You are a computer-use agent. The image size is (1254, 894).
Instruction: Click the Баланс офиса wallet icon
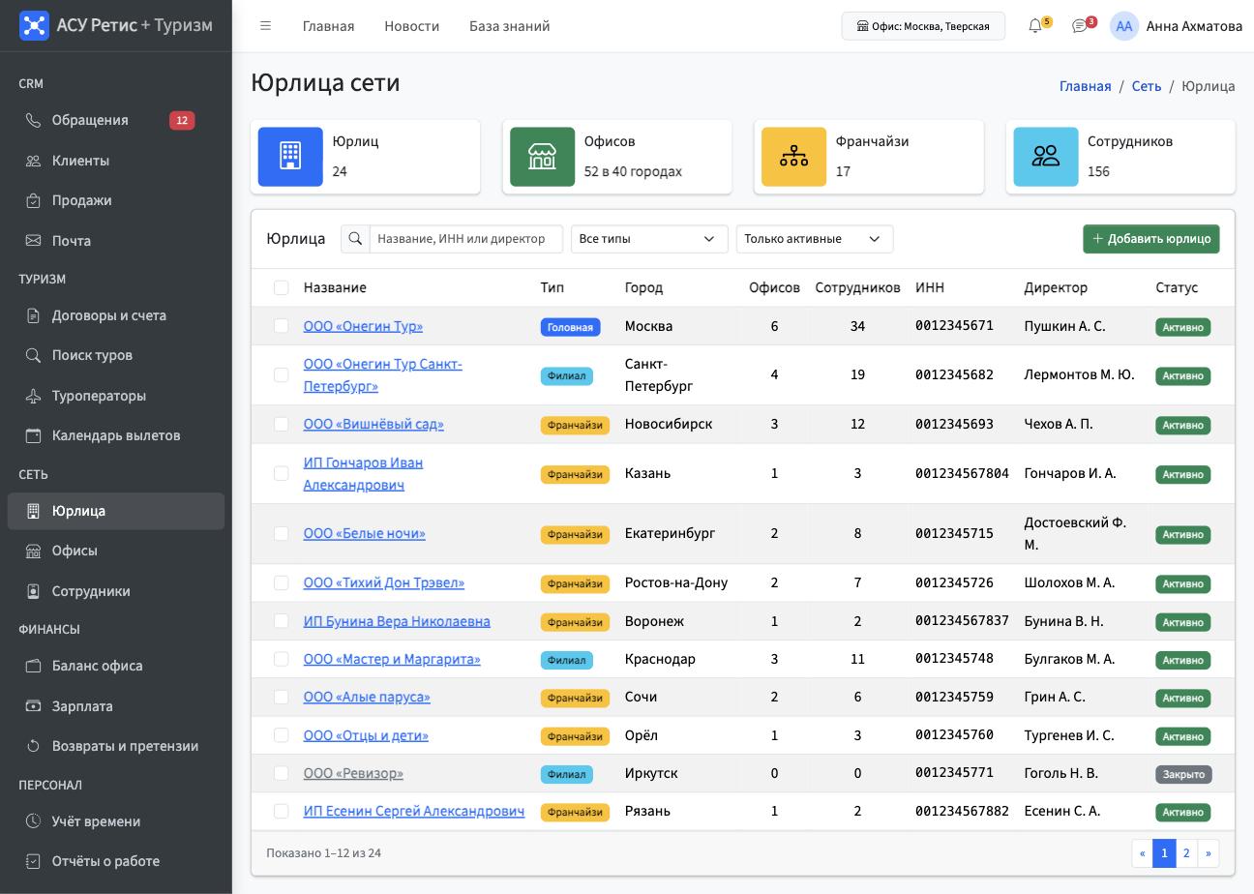33,666
